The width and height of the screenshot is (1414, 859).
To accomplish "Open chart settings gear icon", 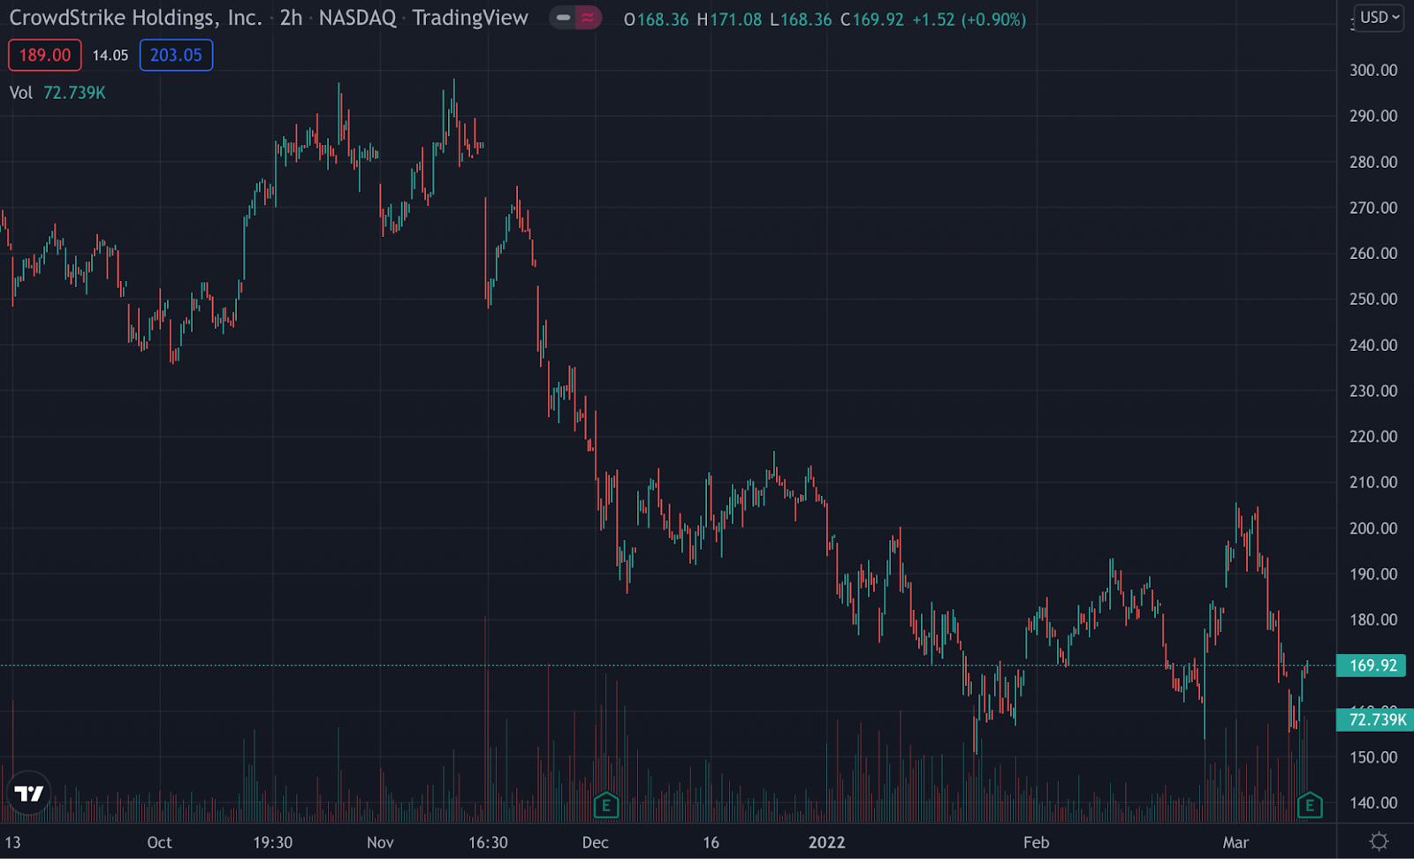I will pyautogui.click(x=1378, y=841).
